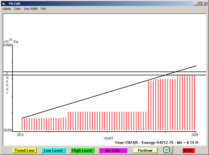This screenshot has height=155, width=209.
Task: Click the magnifier zoom-in icon
Action: [167, 150]
